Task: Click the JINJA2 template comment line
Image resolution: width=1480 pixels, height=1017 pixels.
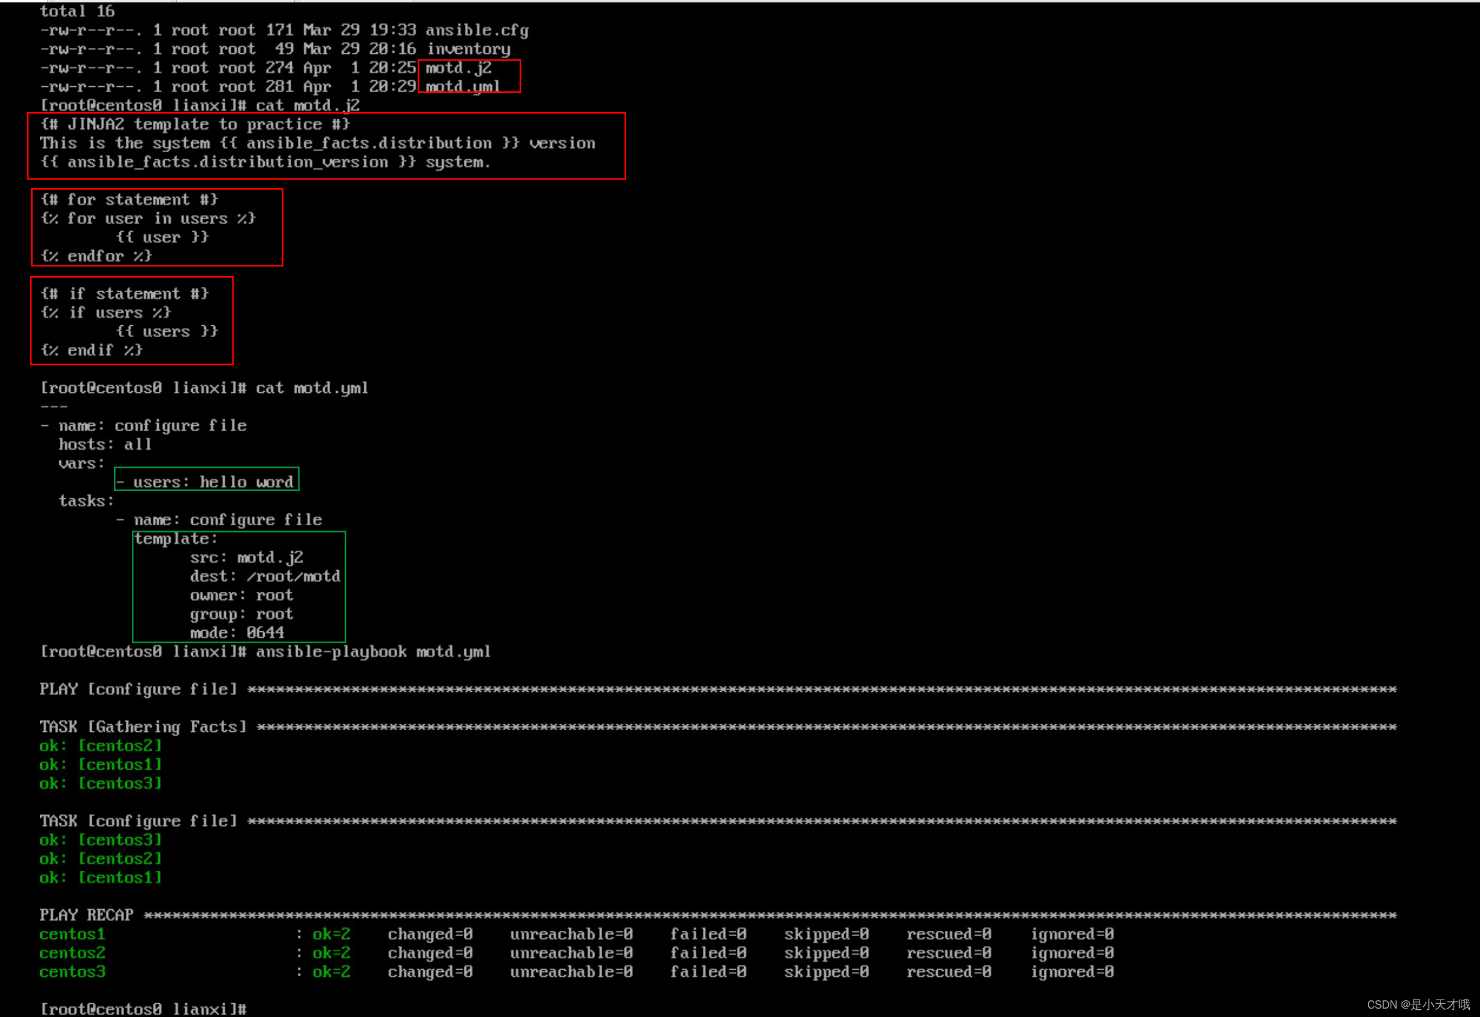Action: pos(194,124)
